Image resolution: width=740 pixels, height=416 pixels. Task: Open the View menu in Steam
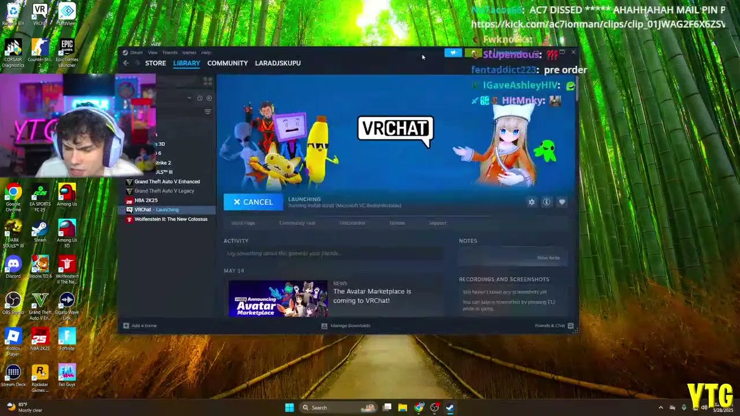click(153, 53)
